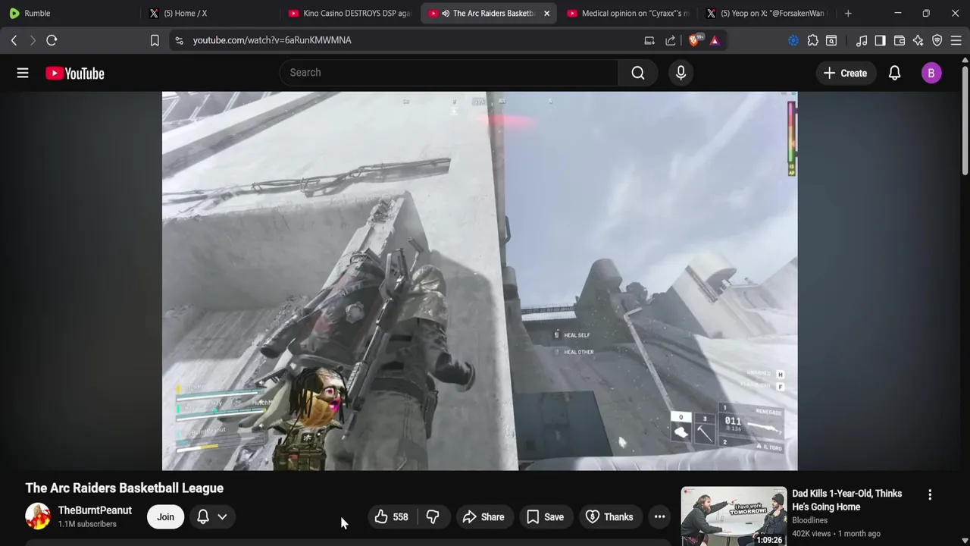This screenshot has width=970, height=546.
Task: Dislike the video
Action: pyautogui.click(x=433, y=517)
